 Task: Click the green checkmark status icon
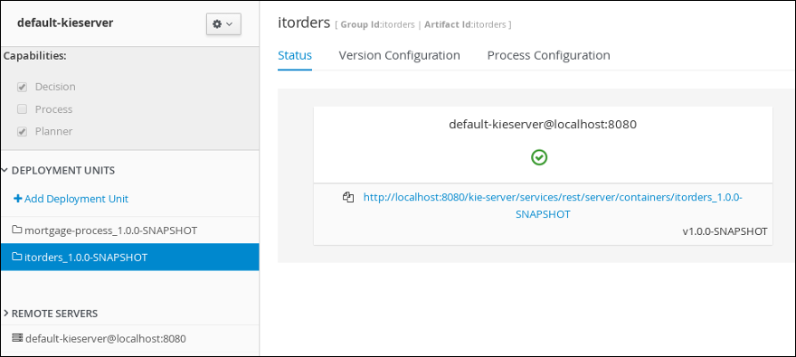coord(539,158)
